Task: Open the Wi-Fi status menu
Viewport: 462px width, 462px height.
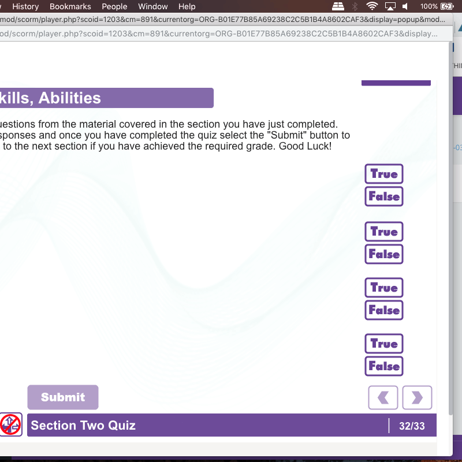Action: coord(372,6)
